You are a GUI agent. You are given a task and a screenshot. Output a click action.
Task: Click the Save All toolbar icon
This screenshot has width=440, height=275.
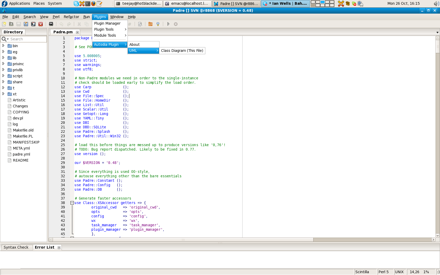[x=33, y=24]
